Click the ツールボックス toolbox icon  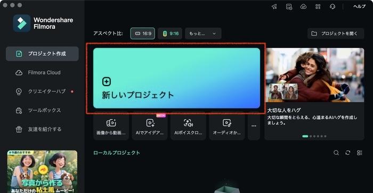(19, 111)
